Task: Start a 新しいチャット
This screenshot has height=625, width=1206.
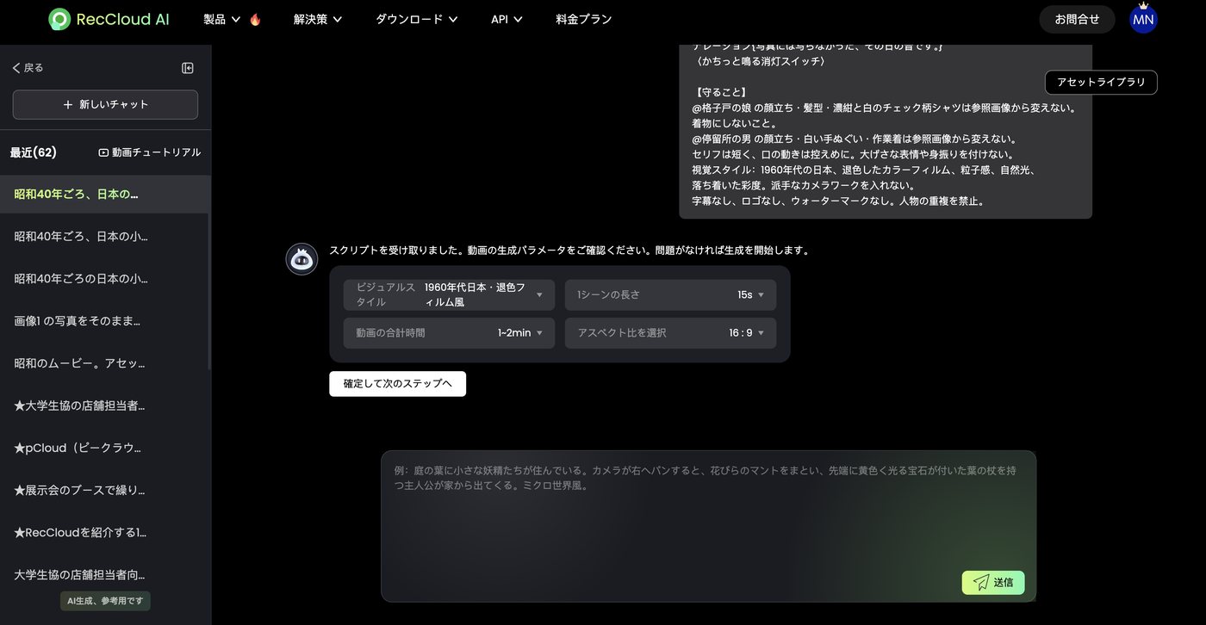Action: tap(105, 104)
